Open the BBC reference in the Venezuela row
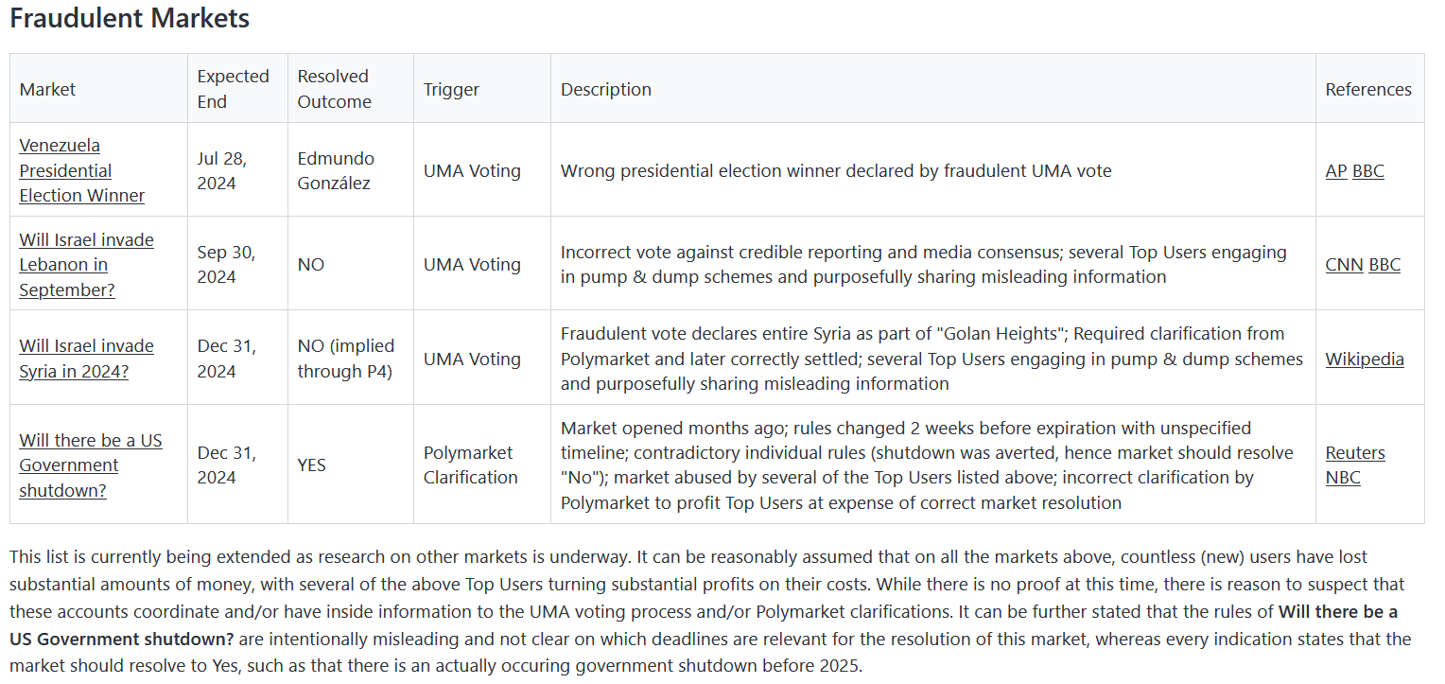The width and height of the screenshot is (1445, 684). 1367,171
